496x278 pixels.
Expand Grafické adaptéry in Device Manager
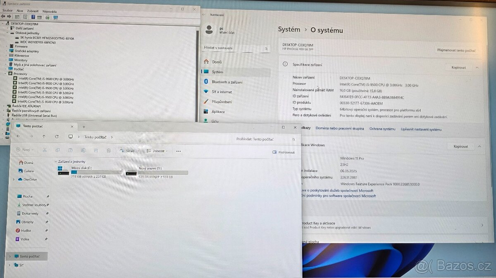click(6, 51)
